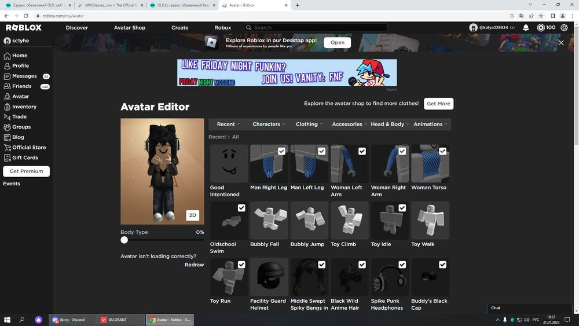Switch avatar preview to 2D
Viewport: 579px width, 326px height.
click(192, 215)
